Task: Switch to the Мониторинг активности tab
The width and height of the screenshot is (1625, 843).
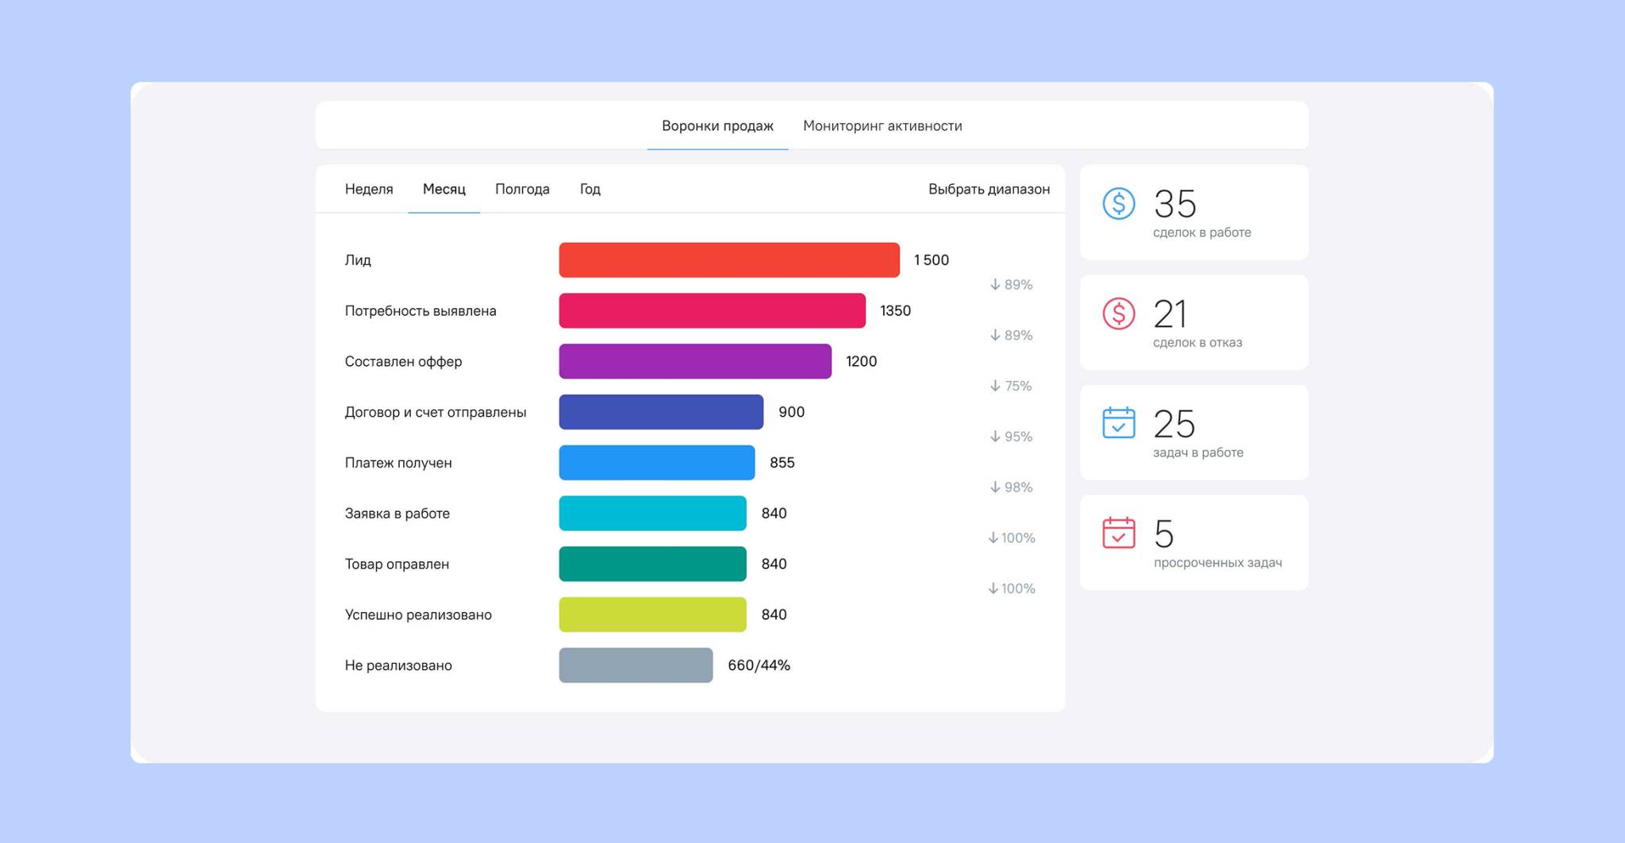Action: (x=882, y=125)
